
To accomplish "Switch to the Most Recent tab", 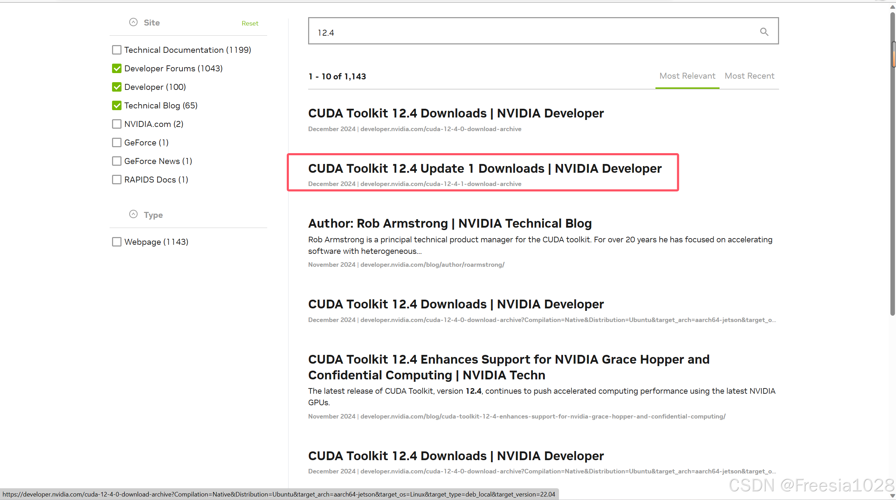I will (749, 76).
